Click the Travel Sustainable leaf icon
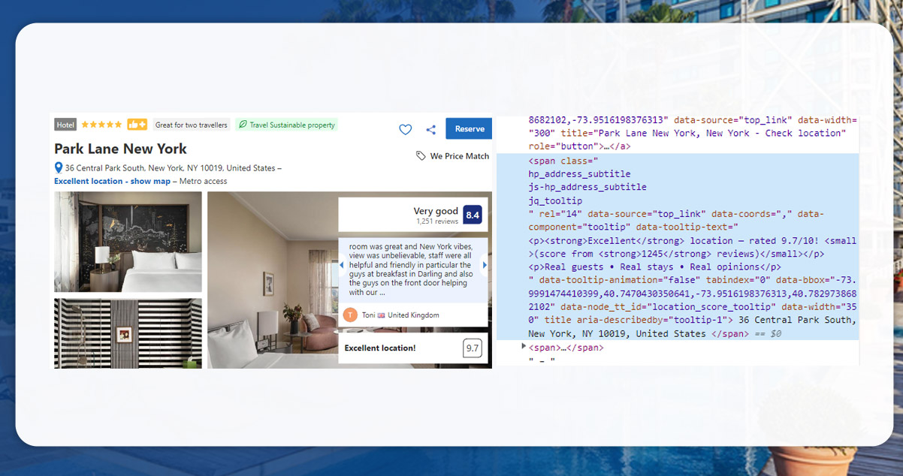The image size is (903, 476). 243,125
